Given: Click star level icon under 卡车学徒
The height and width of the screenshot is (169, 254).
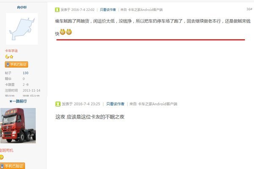Looking at the screenshot, I should (11, 57).
